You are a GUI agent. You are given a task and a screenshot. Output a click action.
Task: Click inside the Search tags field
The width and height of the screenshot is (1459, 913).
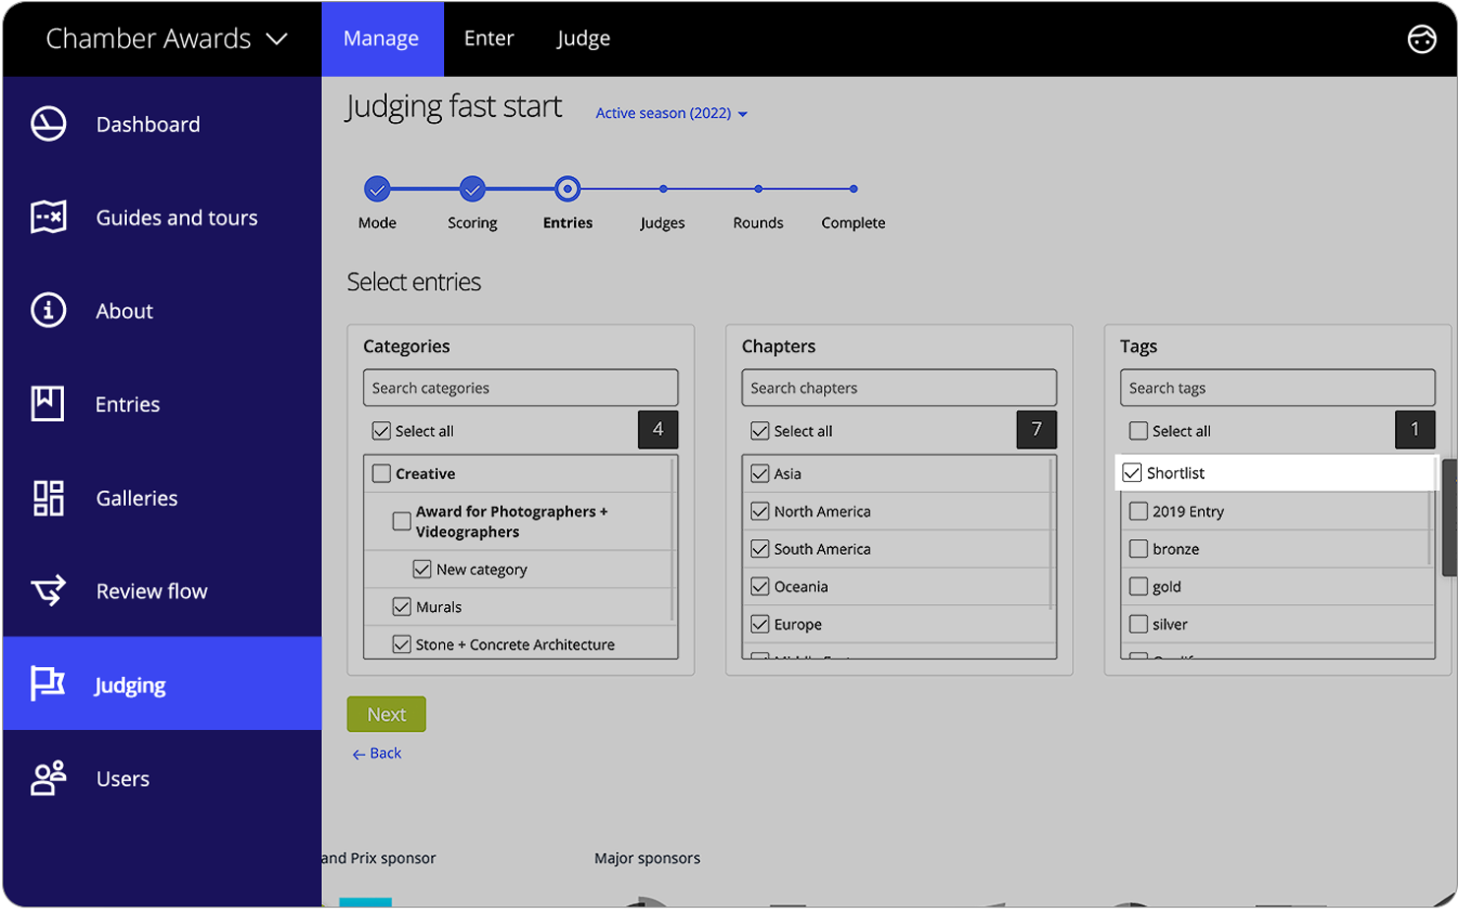(1277, 387)
